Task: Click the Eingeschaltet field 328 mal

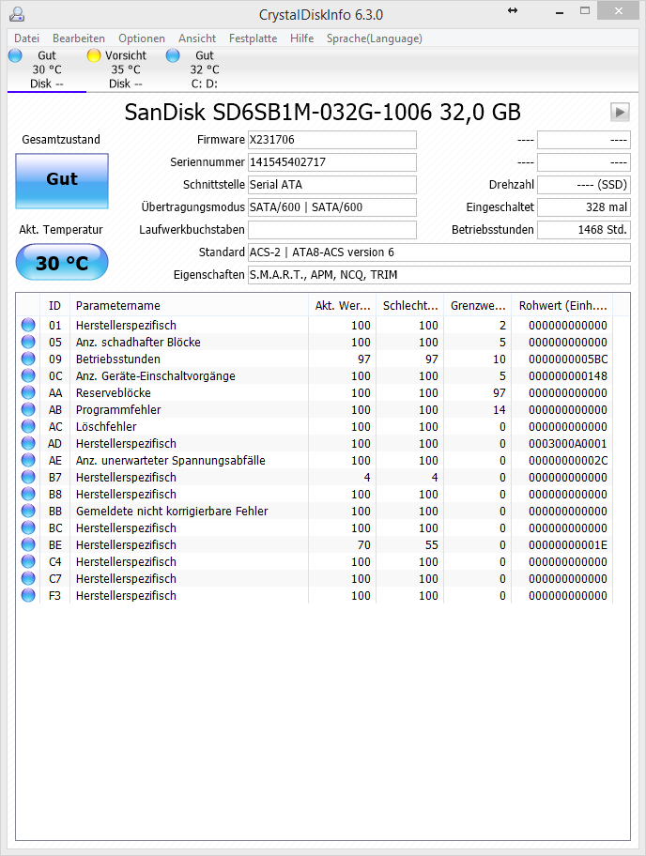Action: pos(584,206)
